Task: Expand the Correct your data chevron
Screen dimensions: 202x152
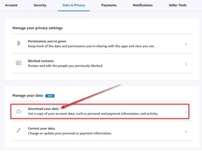Action: point(186,131)
